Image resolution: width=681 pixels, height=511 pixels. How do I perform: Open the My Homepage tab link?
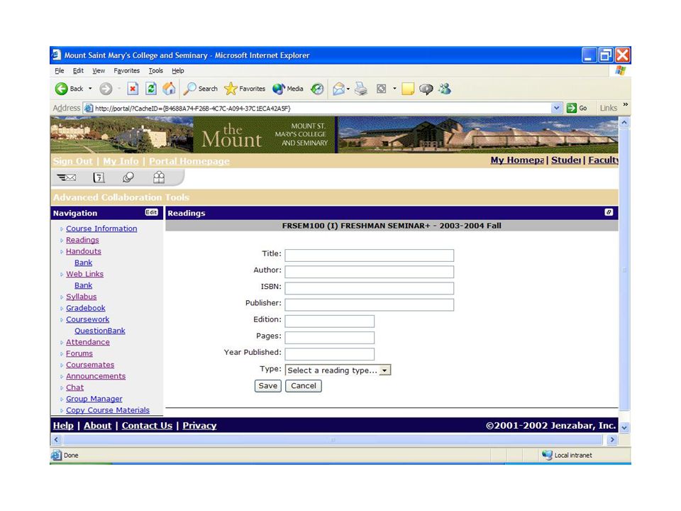pos(517,160)
